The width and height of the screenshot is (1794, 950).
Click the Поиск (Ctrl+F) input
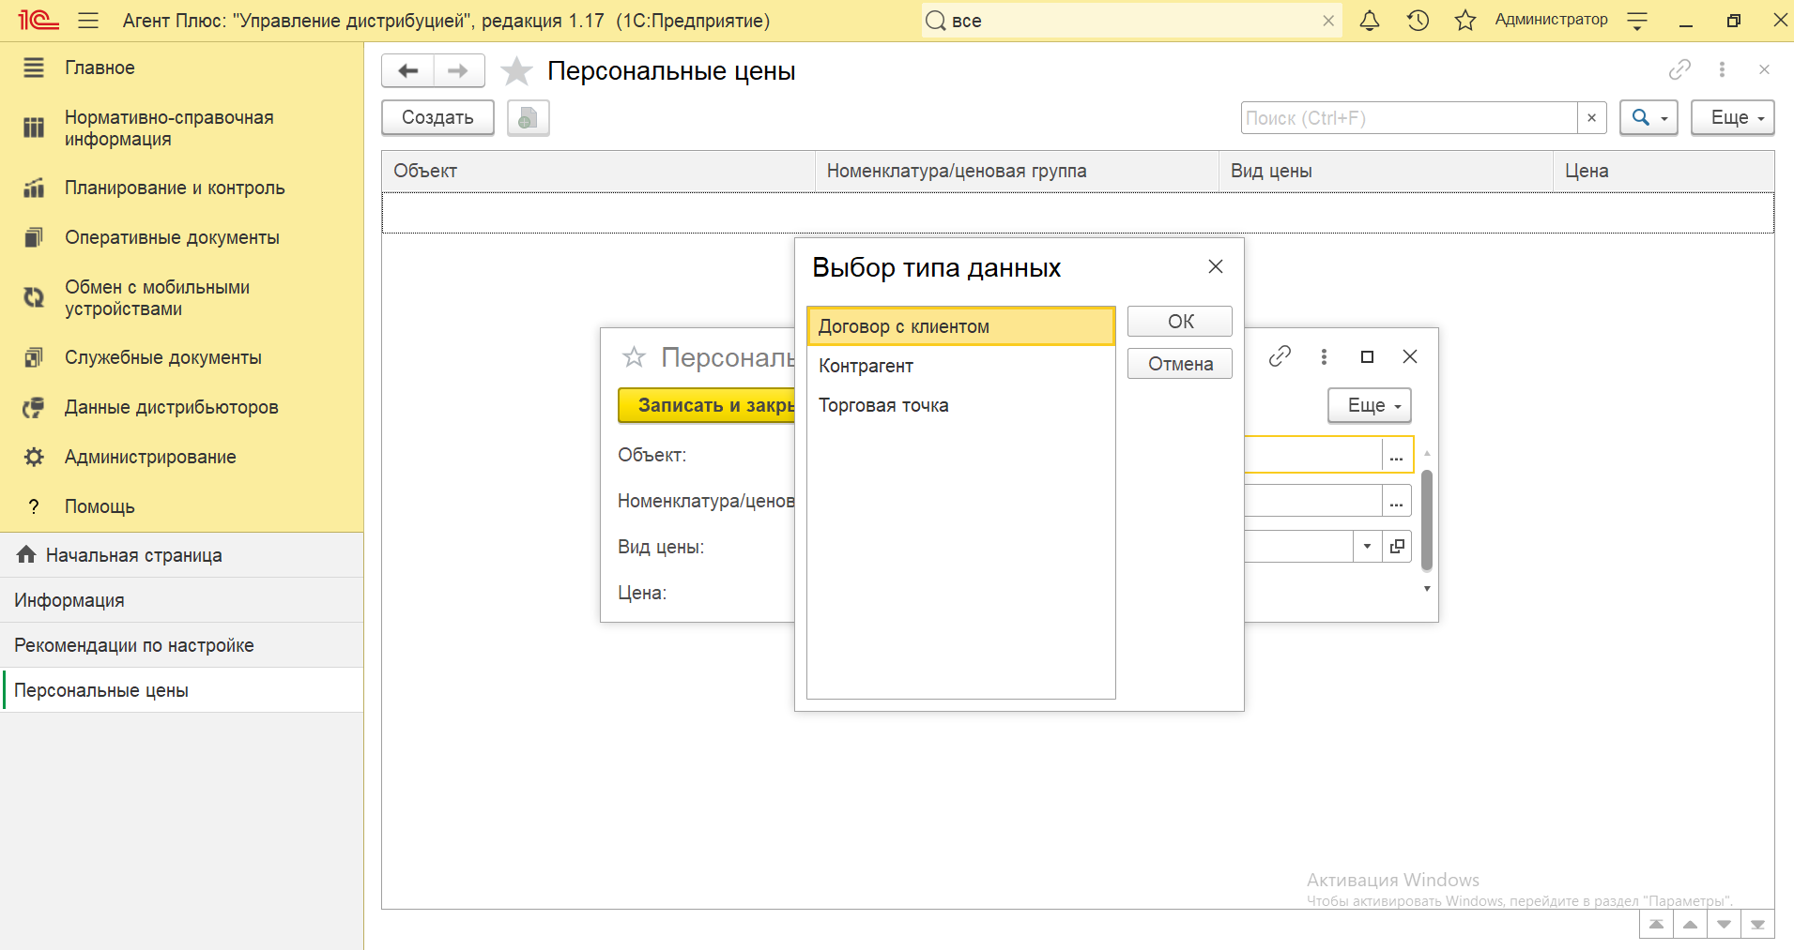(x=1408, y=118)
